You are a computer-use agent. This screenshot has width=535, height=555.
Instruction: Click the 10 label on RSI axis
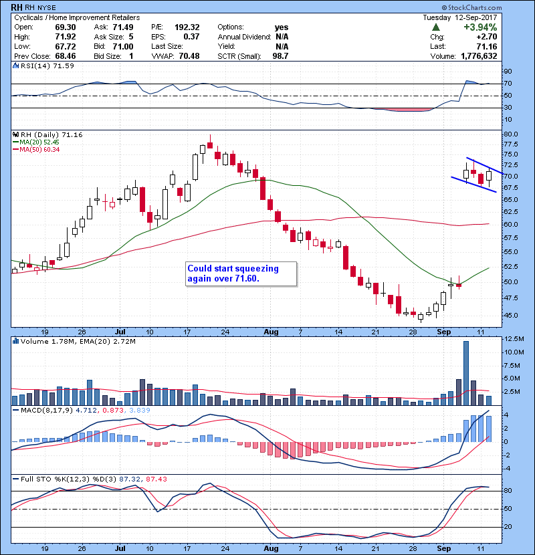pos(508,120)
